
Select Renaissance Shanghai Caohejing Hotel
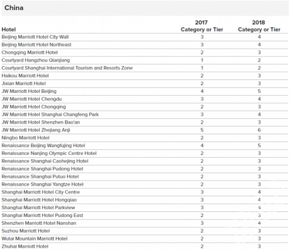click(45, 161)
